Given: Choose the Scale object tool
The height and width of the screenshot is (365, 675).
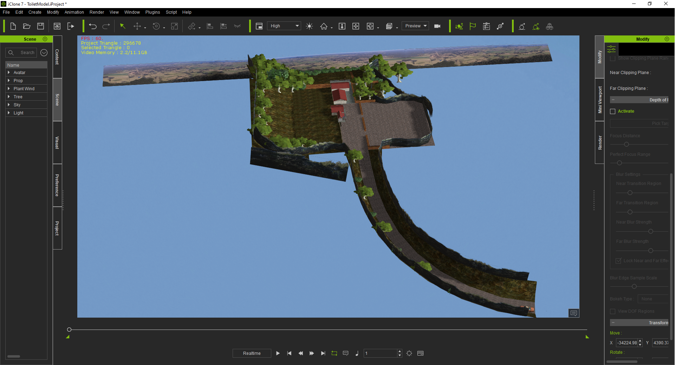Looking at the screenshot, I should click(174, 26).
